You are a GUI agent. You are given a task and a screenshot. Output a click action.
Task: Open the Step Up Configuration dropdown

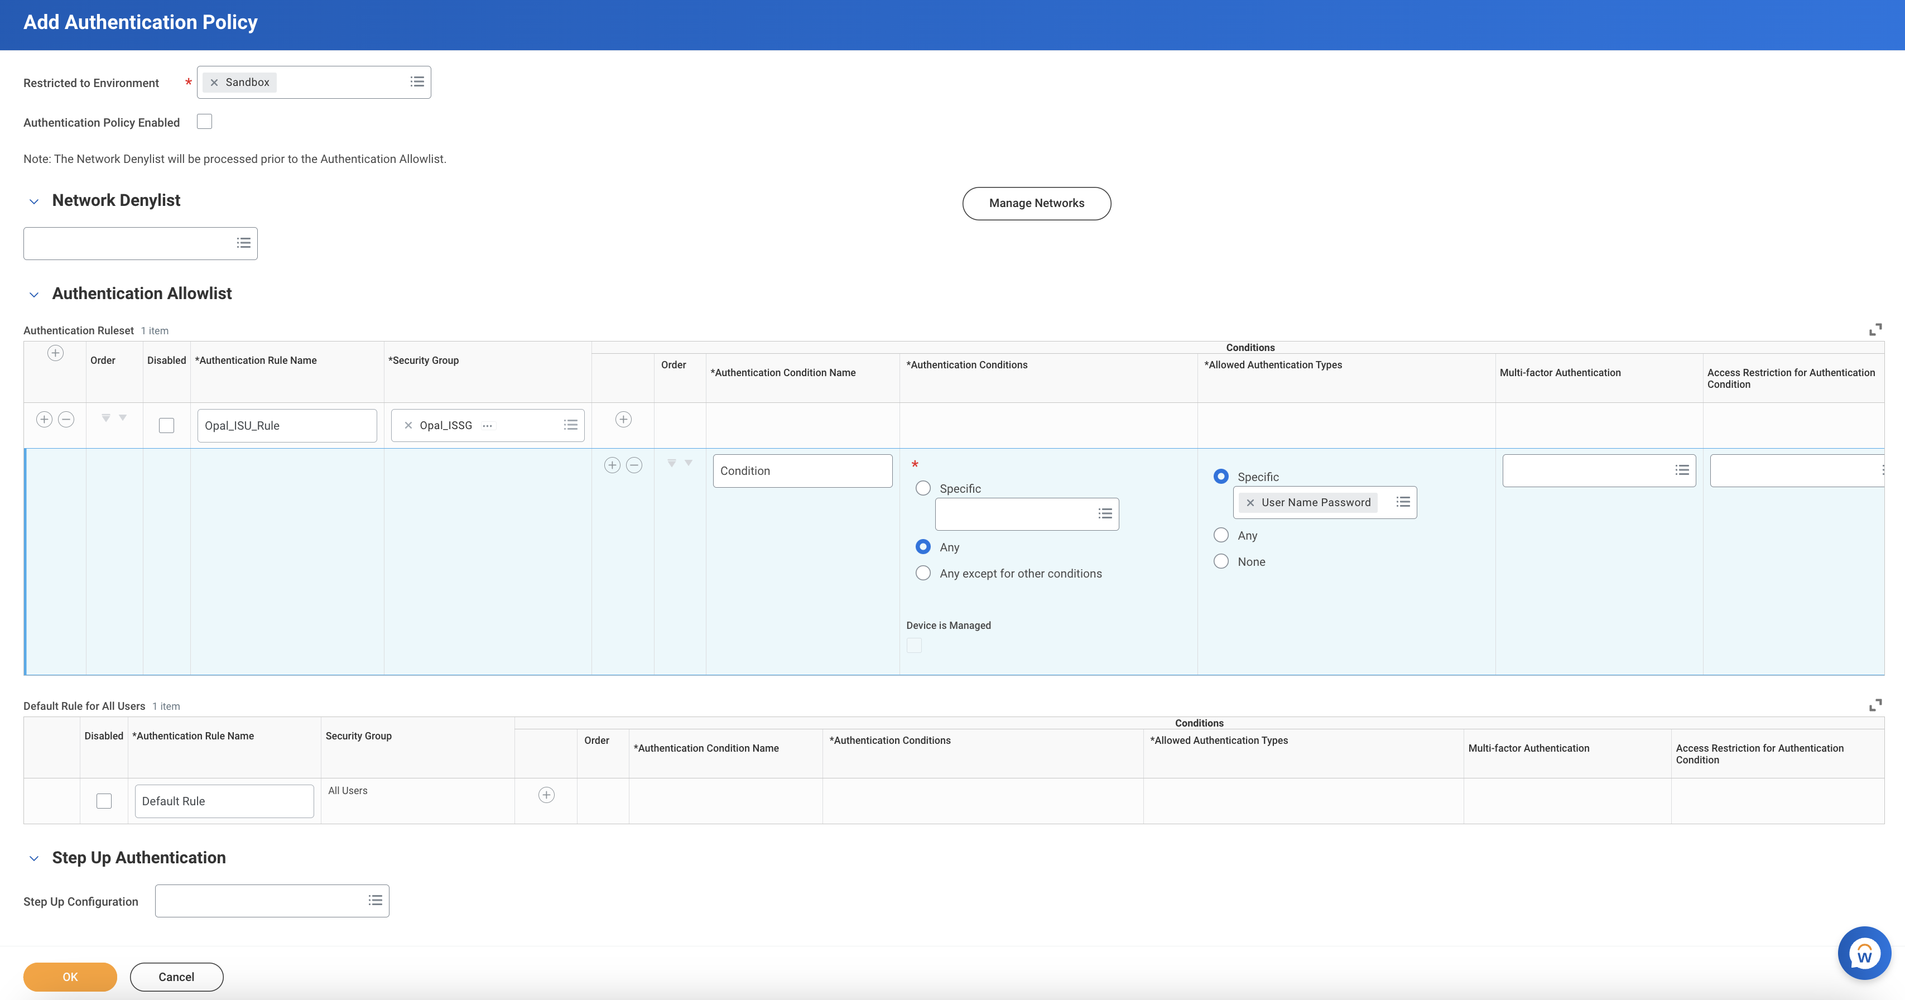(x=375, y=901)
